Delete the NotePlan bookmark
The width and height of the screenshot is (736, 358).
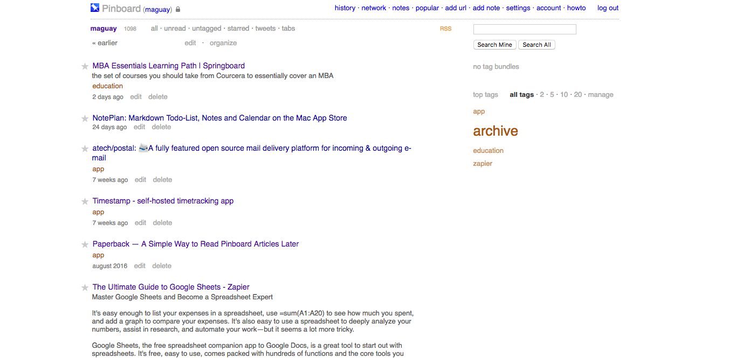coord(161,127)
